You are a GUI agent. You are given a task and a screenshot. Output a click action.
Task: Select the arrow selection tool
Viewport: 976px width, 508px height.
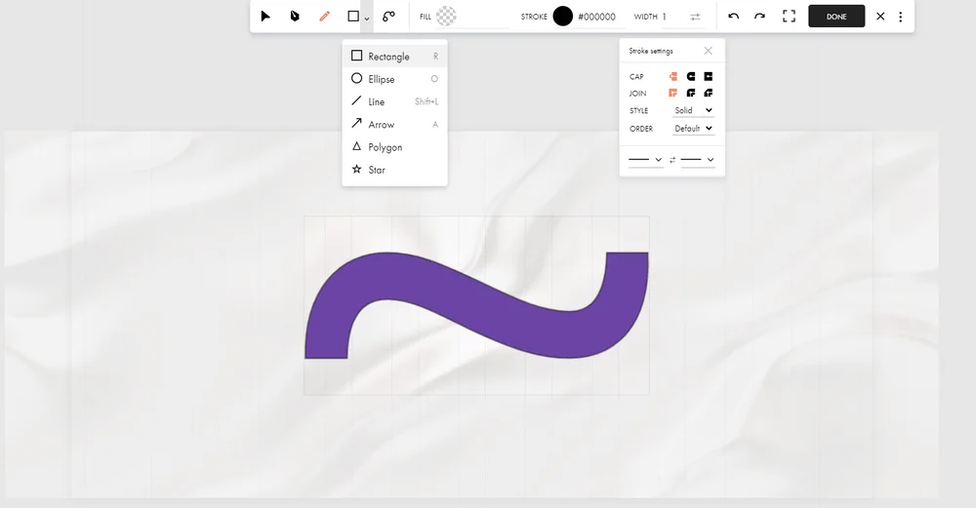click(x=265, y=17)
